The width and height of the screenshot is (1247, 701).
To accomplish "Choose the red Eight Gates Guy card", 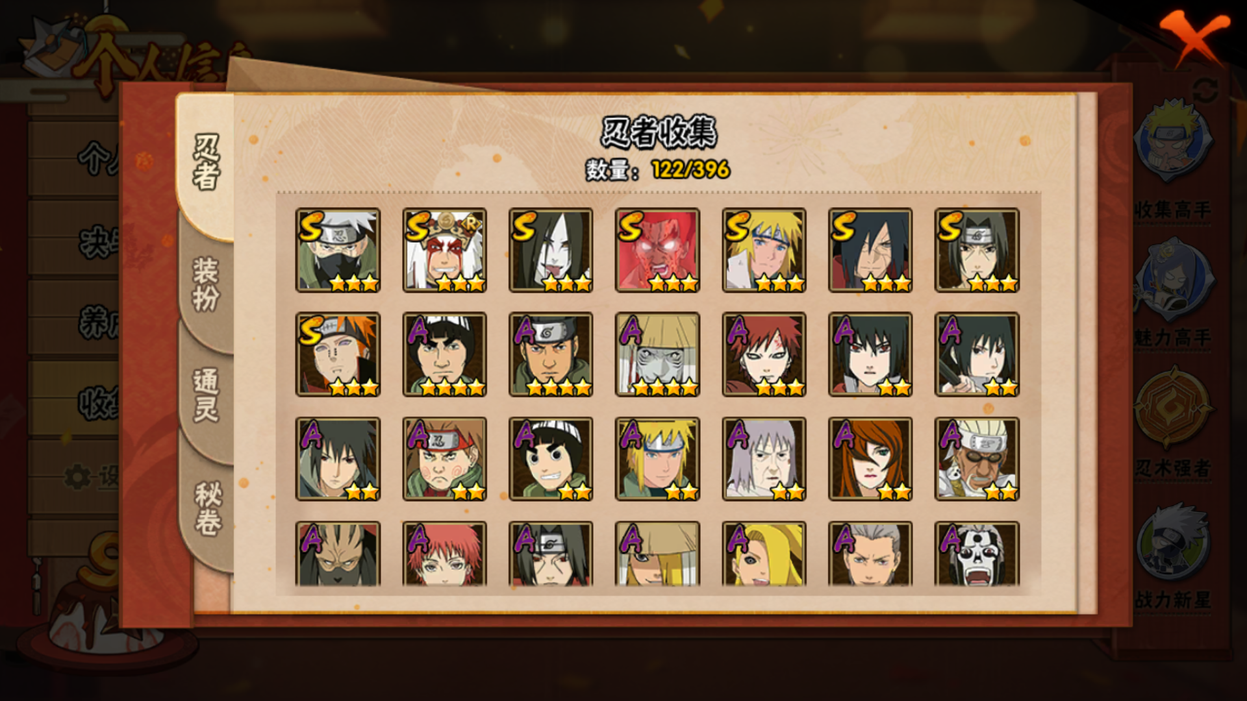I will (657, 250).
